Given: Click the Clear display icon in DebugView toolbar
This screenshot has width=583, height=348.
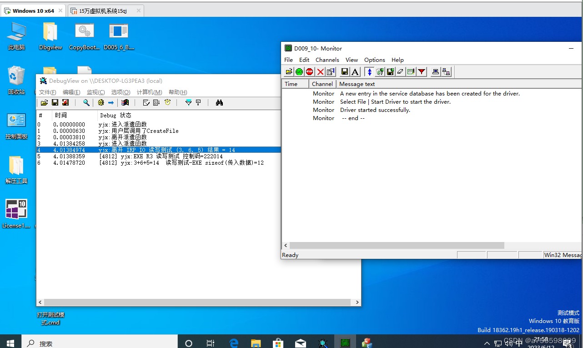Looking at the screenshot, I should (x=65, y=102).
